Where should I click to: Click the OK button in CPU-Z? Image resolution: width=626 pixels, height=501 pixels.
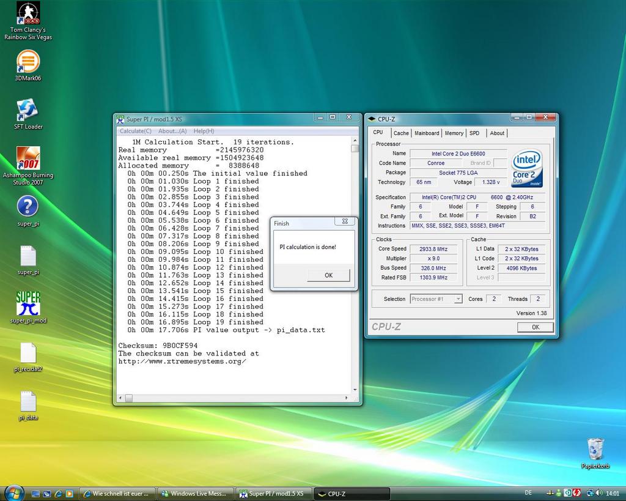coord(536,327)
